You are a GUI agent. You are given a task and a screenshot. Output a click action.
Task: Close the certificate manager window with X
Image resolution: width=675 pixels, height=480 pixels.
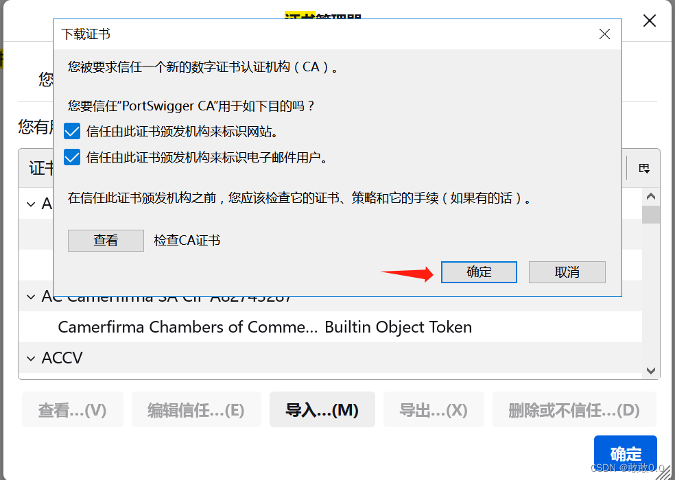(x=649, y=21)
